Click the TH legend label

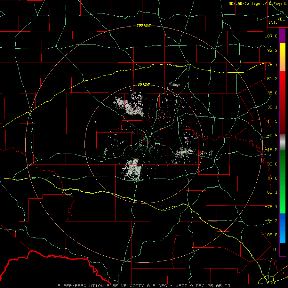click(275, 249)
